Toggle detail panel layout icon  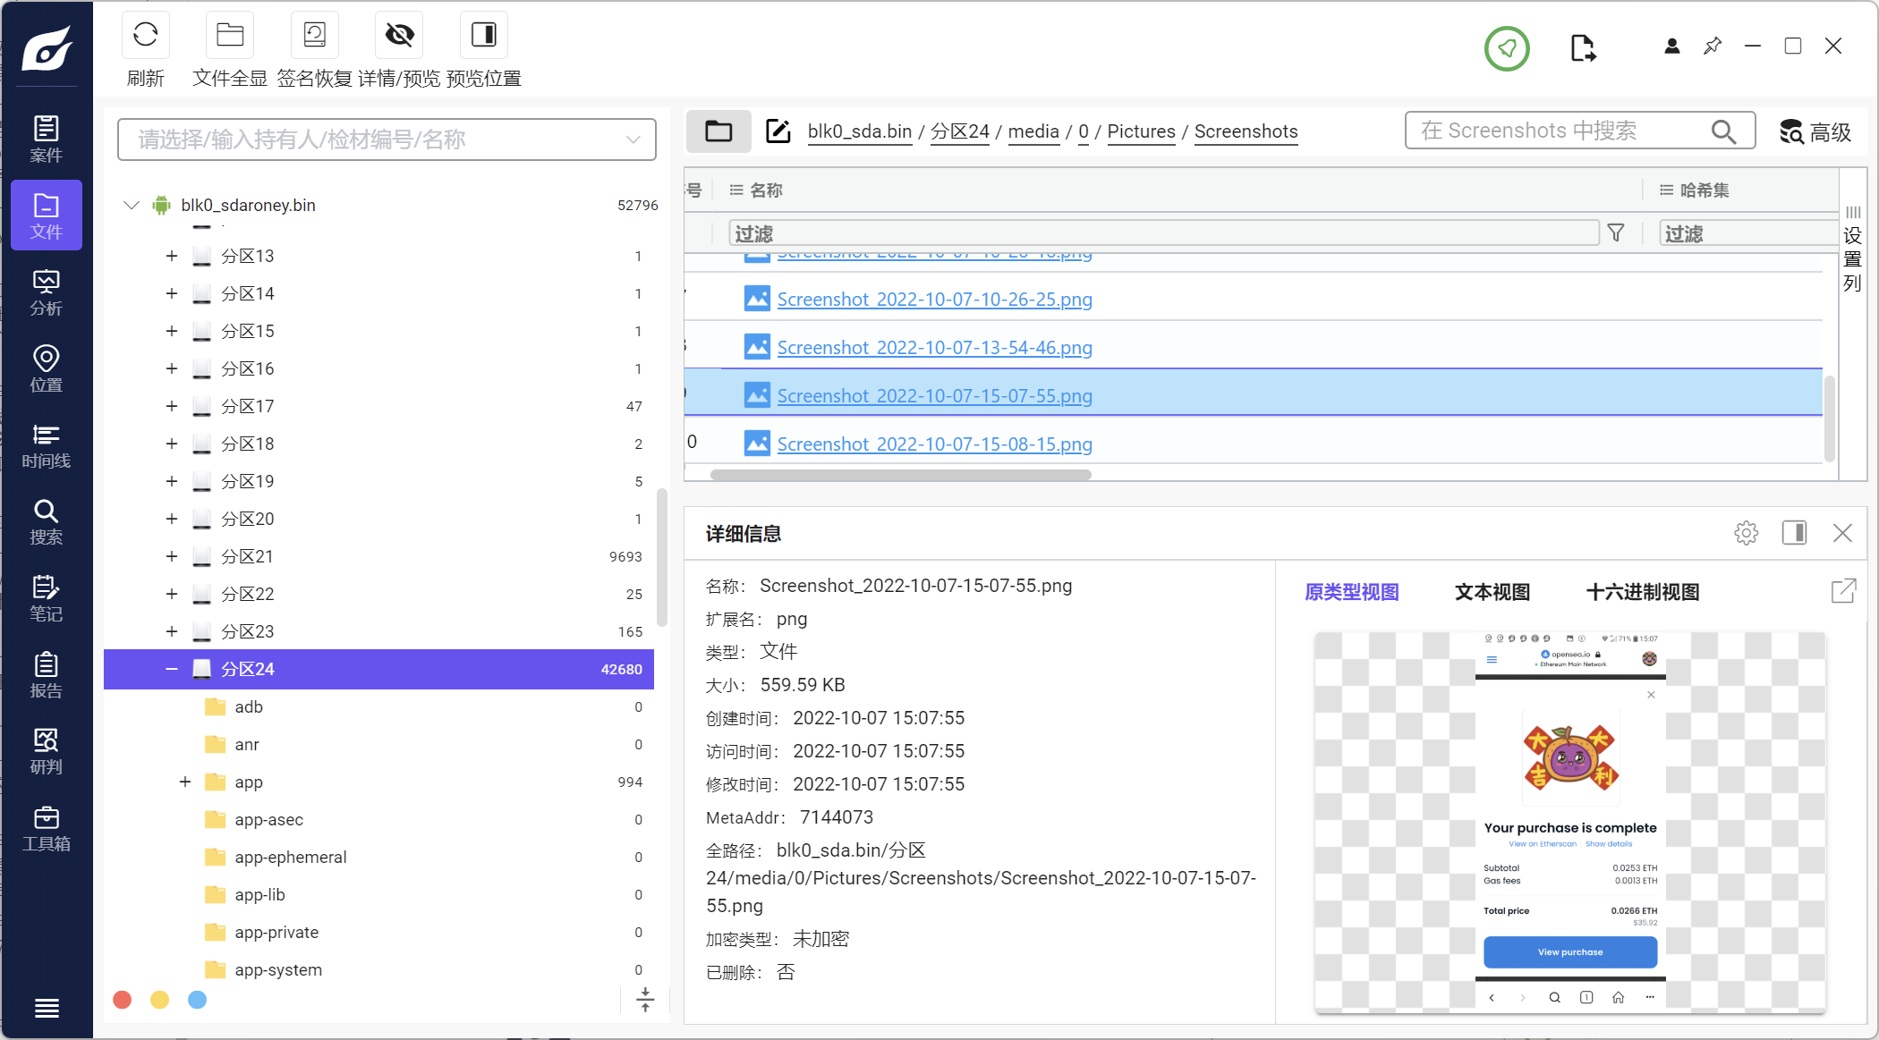[x=1794, y=533]
